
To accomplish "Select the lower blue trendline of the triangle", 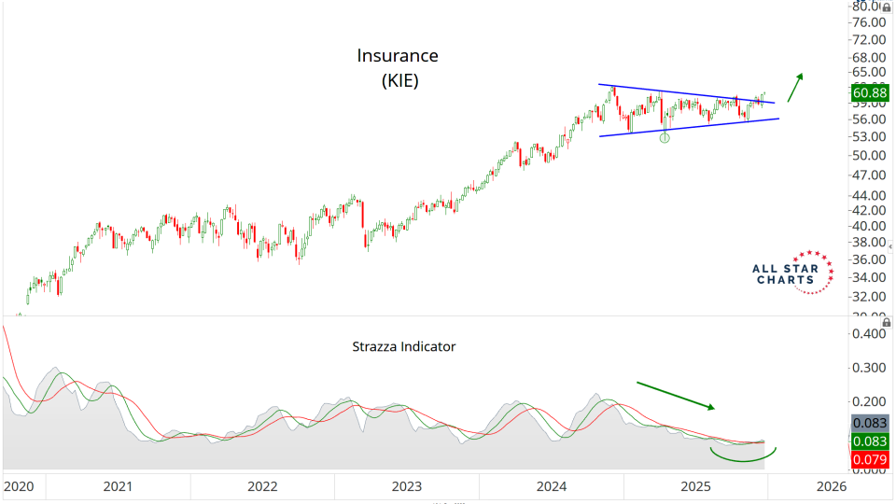I will coord(689,128).
